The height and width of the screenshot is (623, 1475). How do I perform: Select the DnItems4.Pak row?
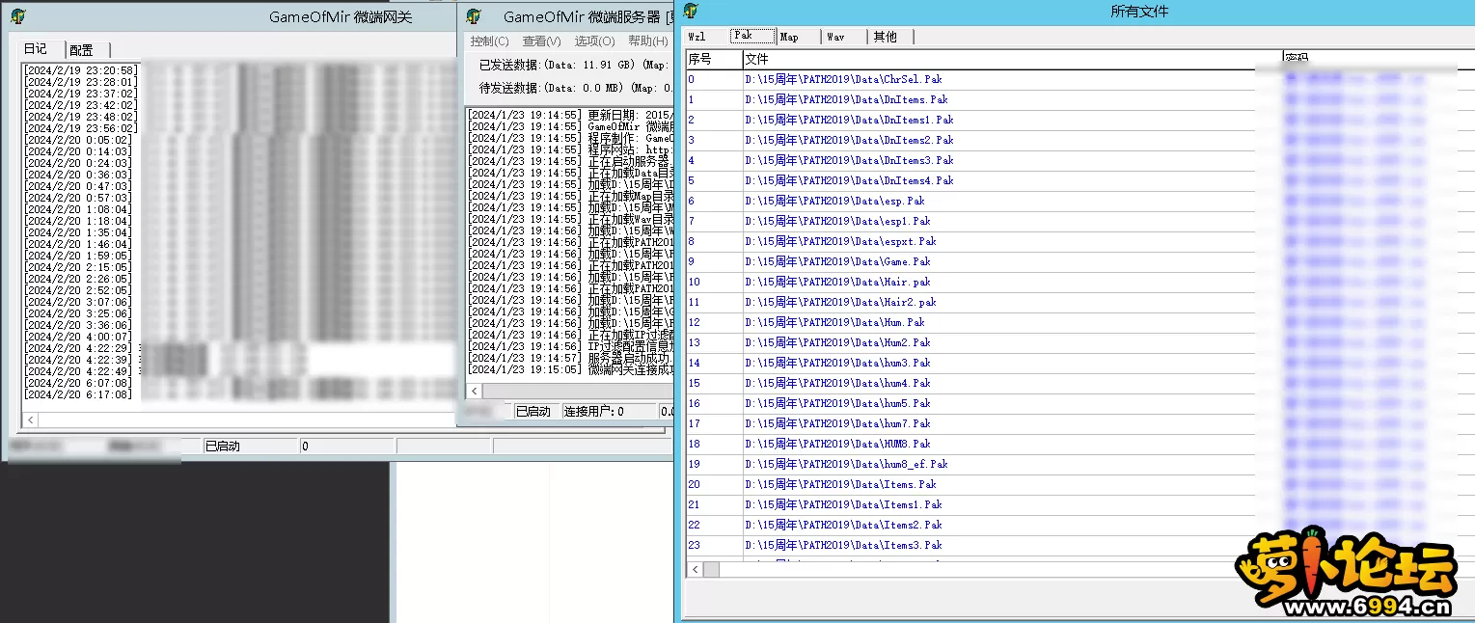tap(1079, 180)
